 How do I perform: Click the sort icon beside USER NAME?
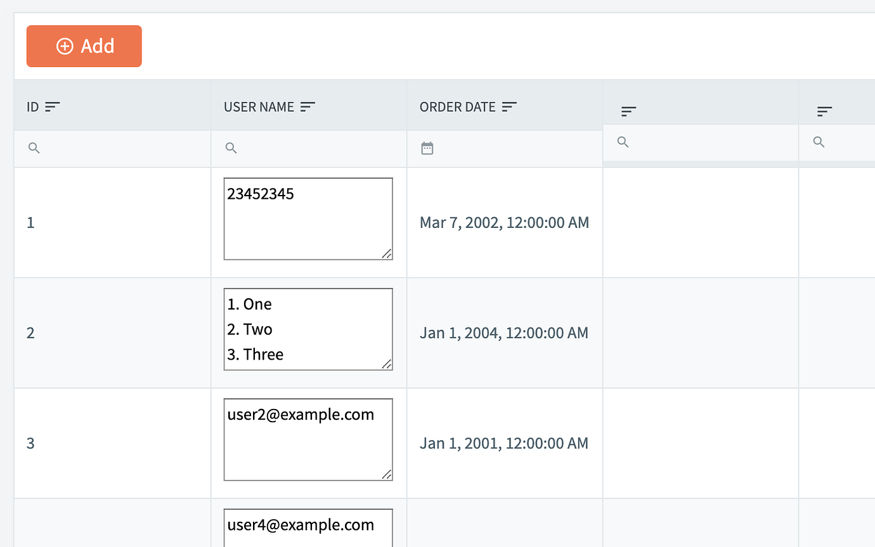click(x=308, y=107)
